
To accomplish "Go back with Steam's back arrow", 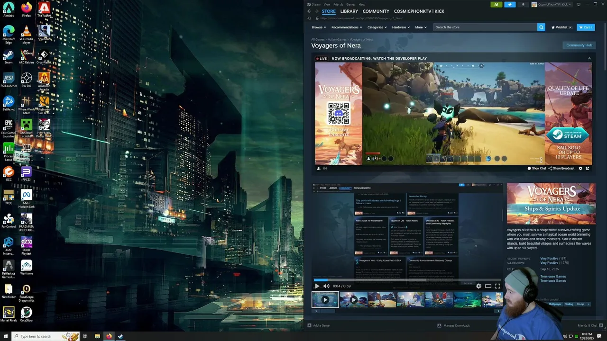I will pyautogui.click(x=309, y=11).
